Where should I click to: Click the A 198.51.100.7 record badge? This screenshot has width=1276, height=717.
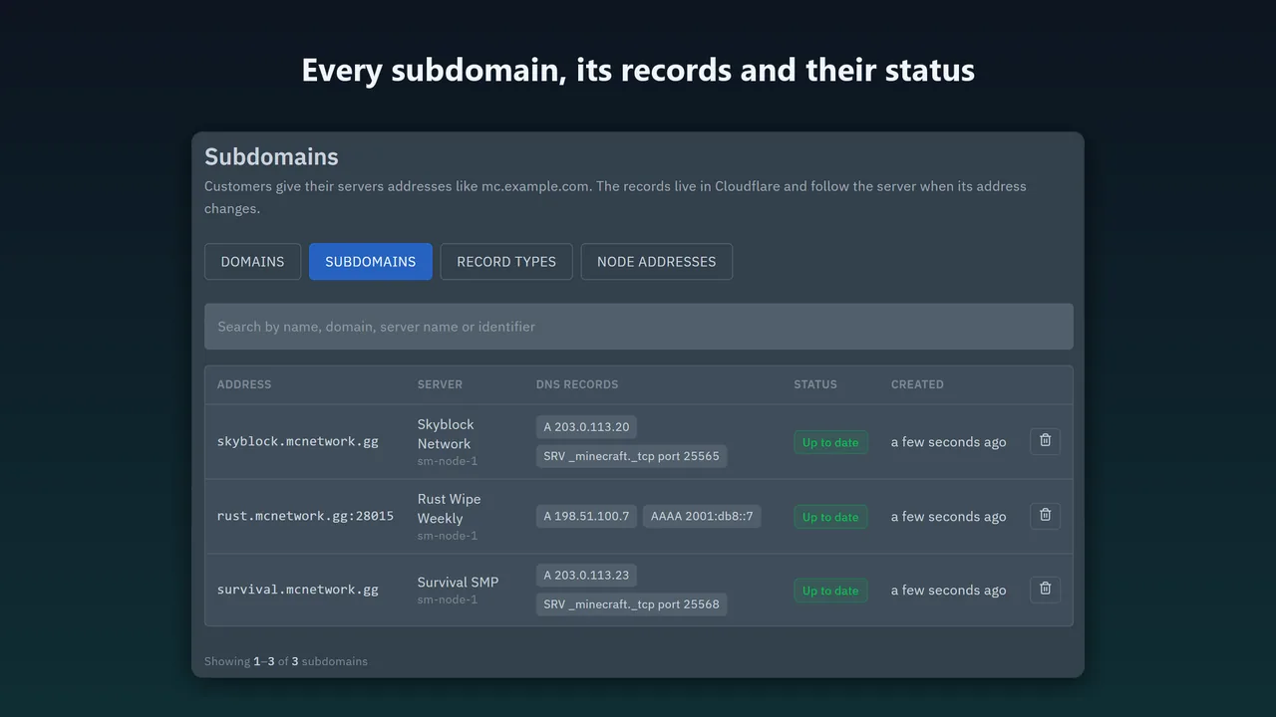click(586, 516)
